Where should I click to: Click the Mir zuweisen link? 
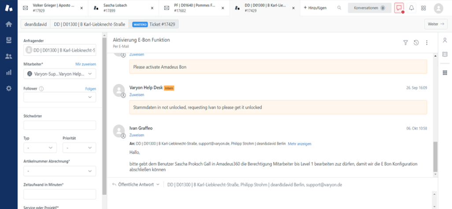[85, 64]
